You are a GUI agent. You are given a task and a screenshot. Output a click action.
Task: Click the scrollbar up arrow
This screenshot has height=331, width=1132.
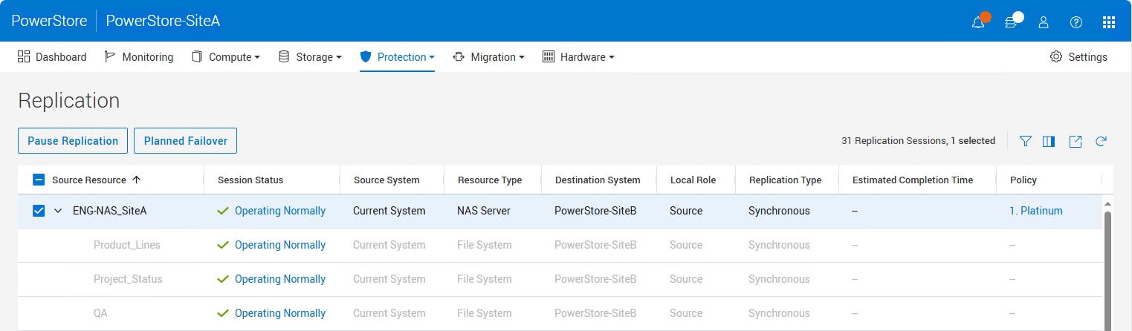[x=1108, y=203]
